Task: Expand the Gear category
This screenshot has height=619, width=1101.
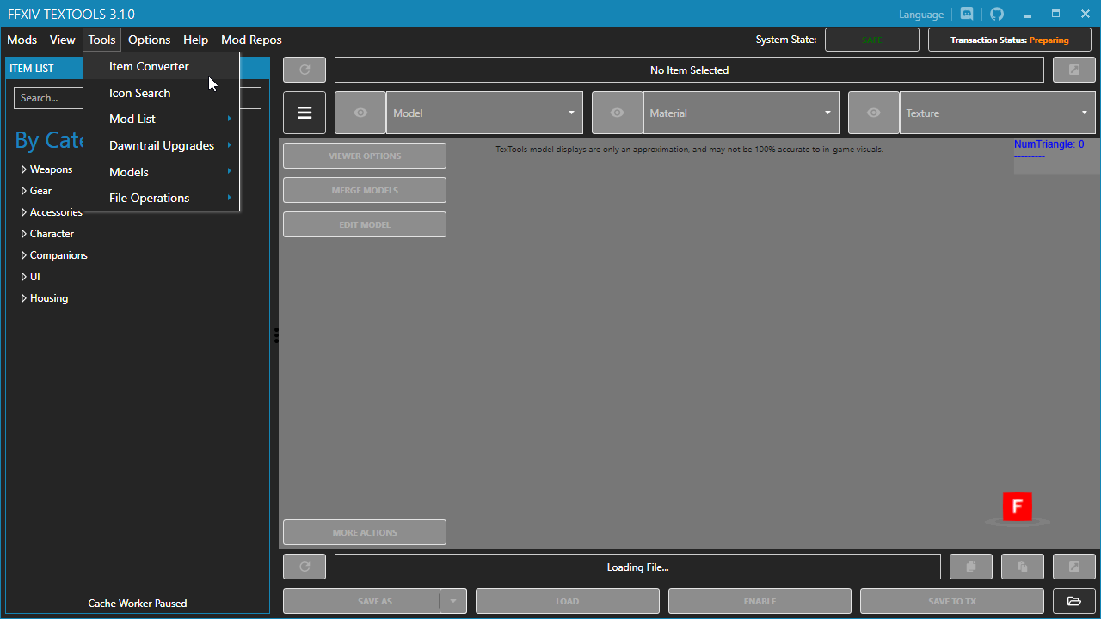Action: click(x=24, y=191)
